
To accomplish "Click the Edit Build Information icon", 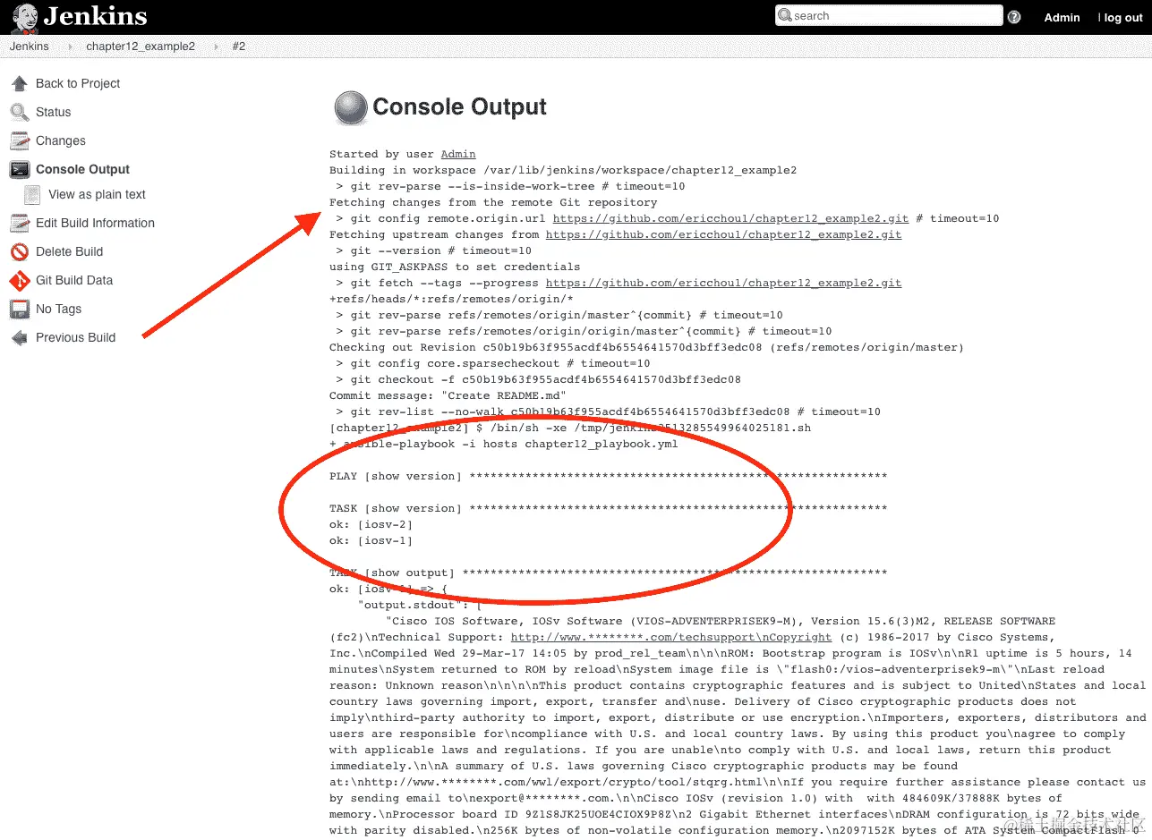I will 20,223.
